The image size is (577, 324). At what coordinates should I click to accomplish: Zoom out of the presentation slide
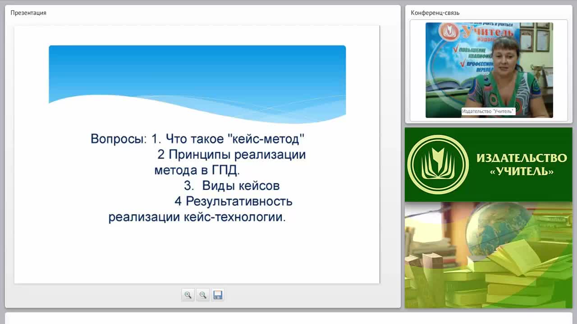click(203, 295)
